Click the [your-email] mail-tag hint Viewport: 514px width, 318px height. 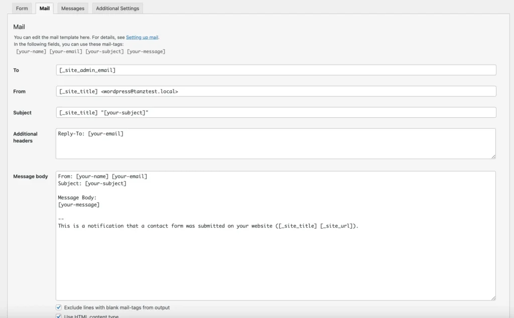click(x=66, y=52)
